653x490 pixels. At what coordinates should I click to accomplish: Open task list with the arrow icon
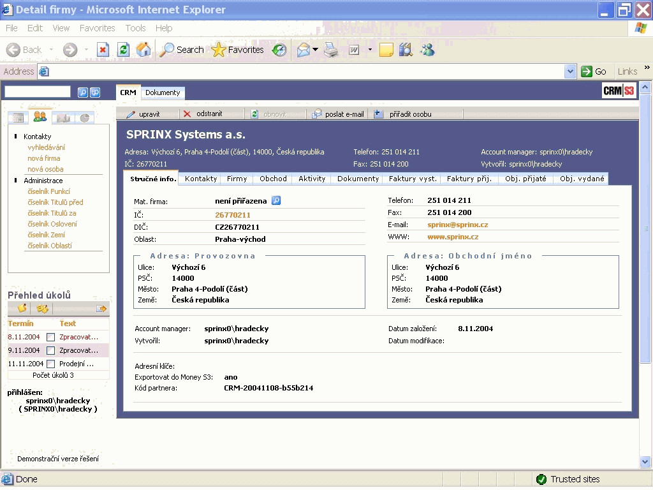coord(101,309)
